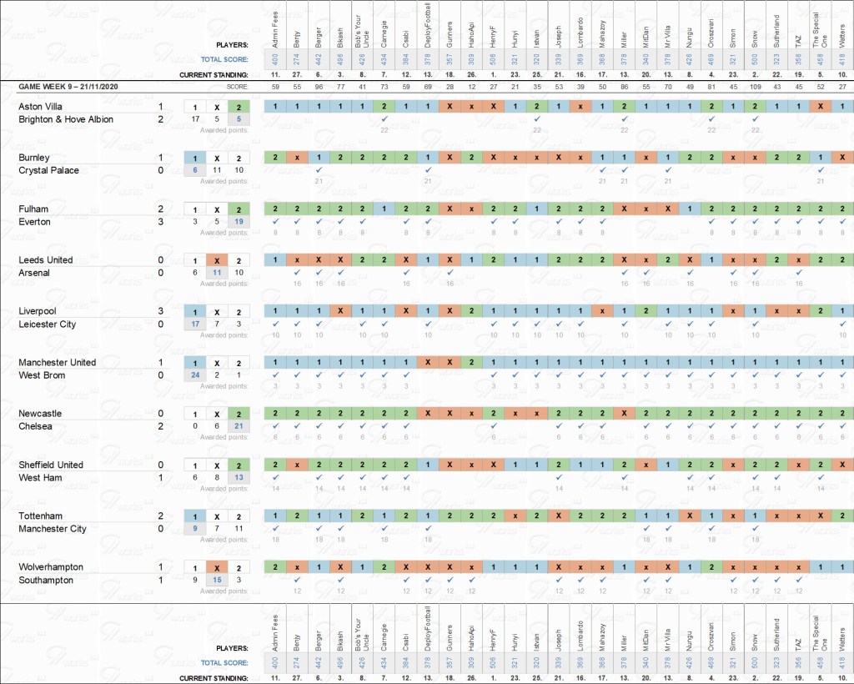This screenshot has width=854, height=684.
Task: Select the X outcome for Burnley match
Action: tap(216, 158)
